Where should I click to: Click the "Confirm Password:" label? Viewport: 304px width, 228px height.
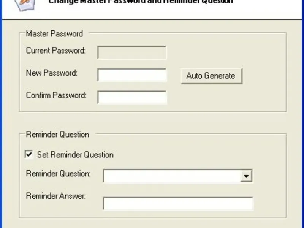(x=56, y=95)
